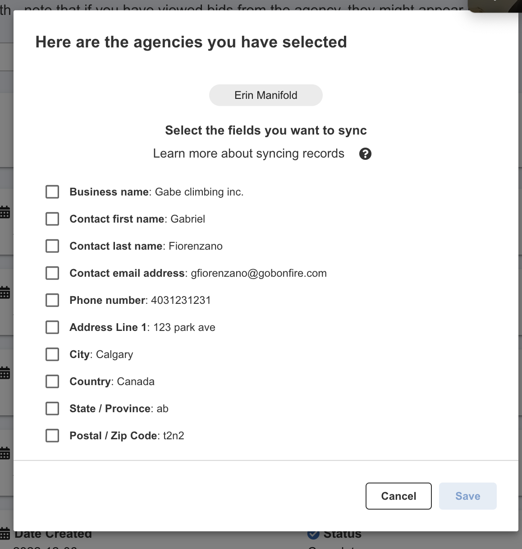This screenshot has height=549, width=522.
Task: Check the Postal / Zip Code checkbox
Action: tap(52, 436)
